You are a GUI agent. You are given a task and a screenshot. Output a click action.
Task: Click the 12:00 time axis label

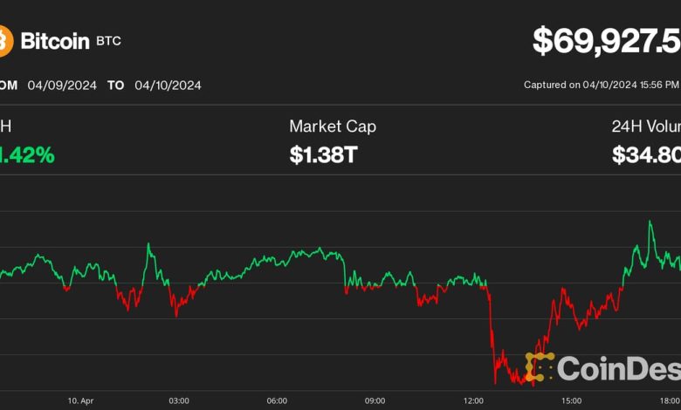coord(473,400)
